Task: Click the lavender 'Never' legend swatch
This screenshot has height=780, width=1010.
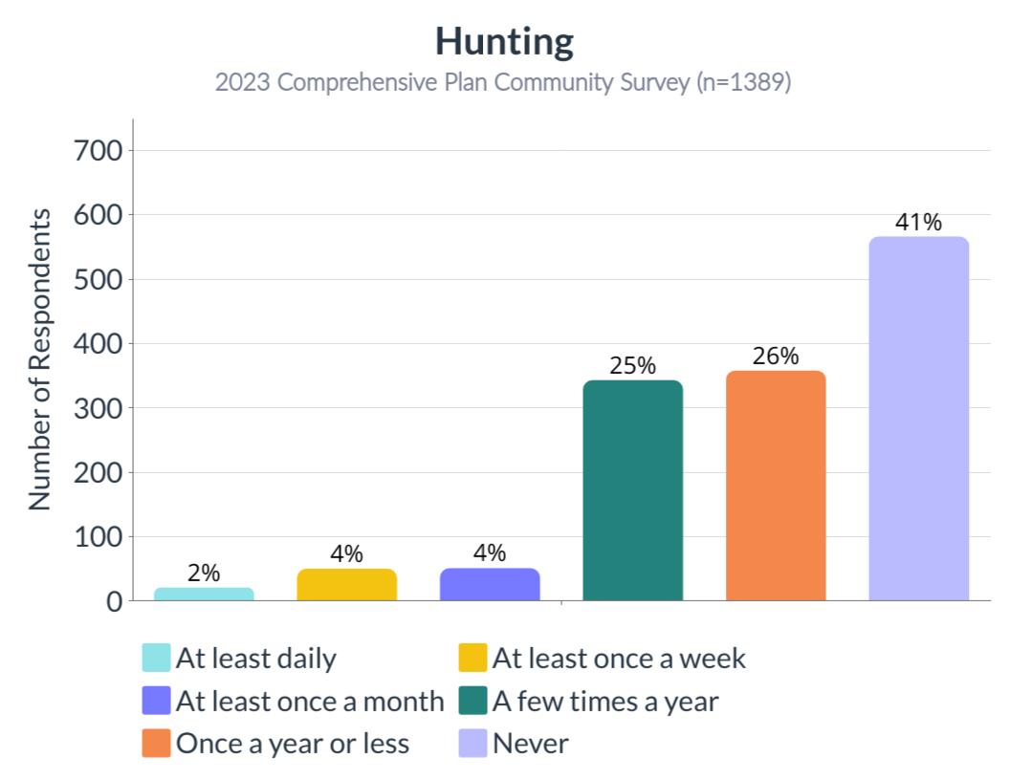Action: click(x=472, y=743)
